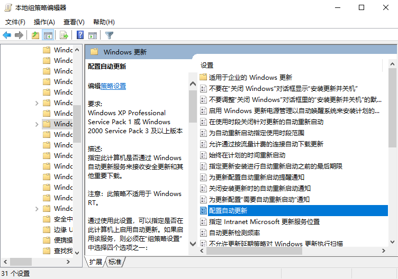The width and height of the screenshot is (398, 279).
Task: Click policy icon beside 自动更新检测频率
Action: 203,232
